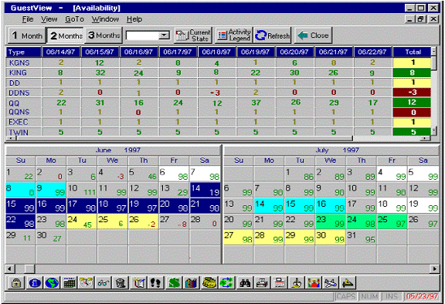The width and height of the screenshot is (445, 304).
Task: Click the alarm clock icon
Action: coord(87,282)
